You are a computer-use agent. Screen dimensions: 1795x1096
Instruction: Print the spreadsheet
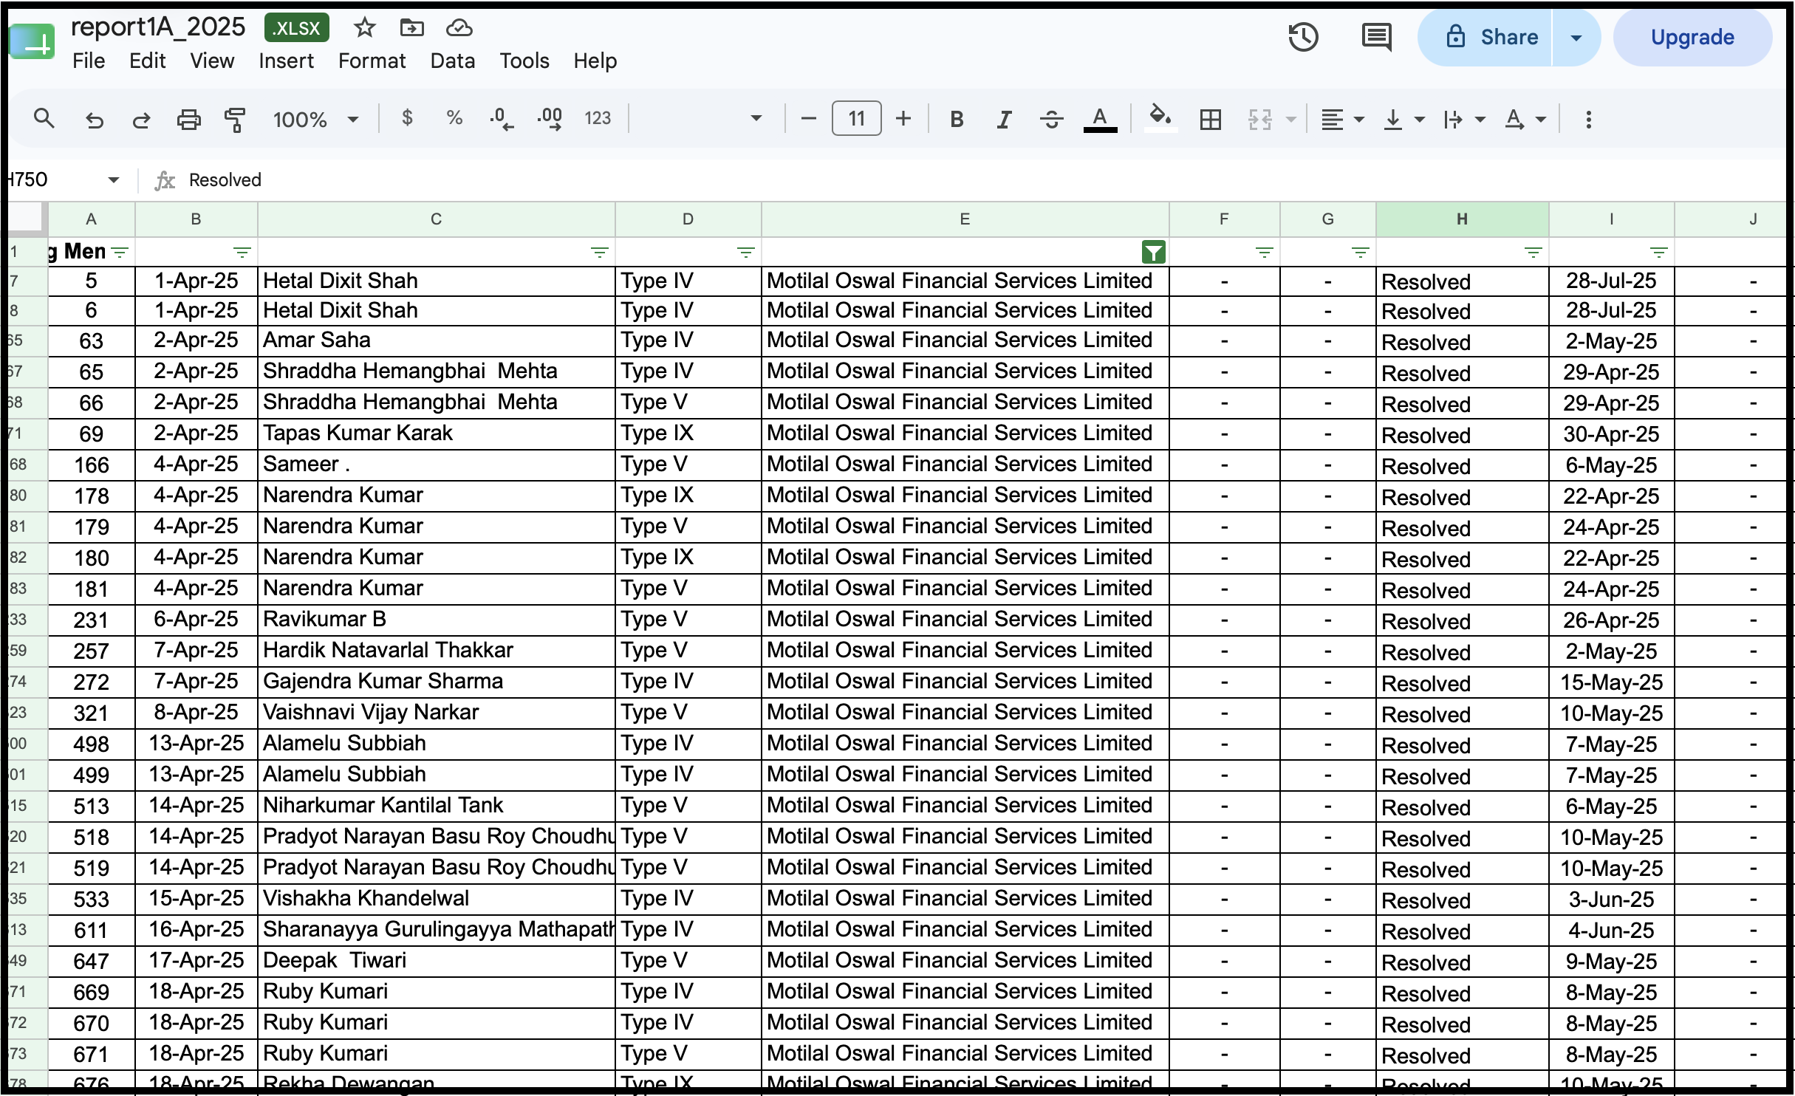click(188, 119)
